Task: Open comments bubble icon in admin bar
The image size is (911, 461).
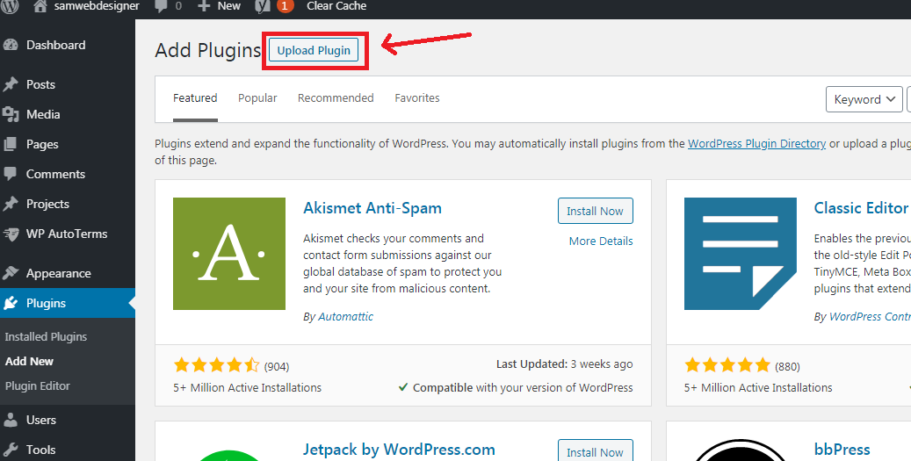Action: [x=161, y=6]
